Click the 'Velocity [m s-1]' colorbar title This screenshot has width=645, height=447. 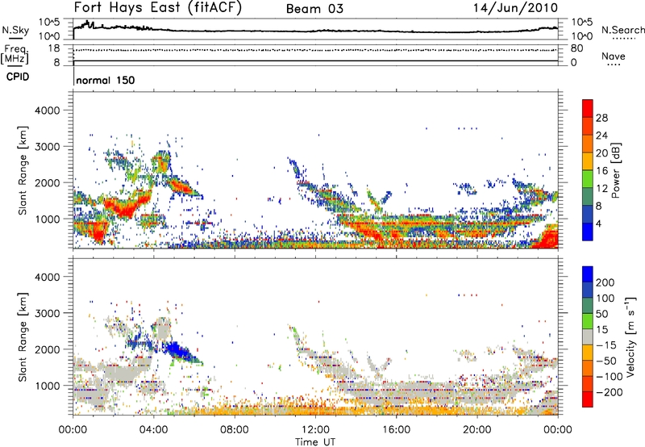[x=631, y=336]
